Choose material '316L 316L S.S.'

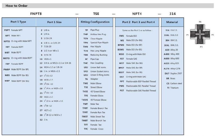(x=171, y=35)
